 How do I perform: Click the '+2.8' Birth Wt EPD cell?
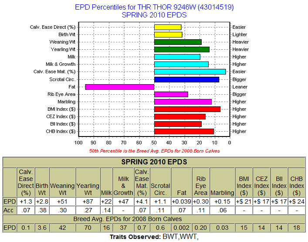click(42, 201)
